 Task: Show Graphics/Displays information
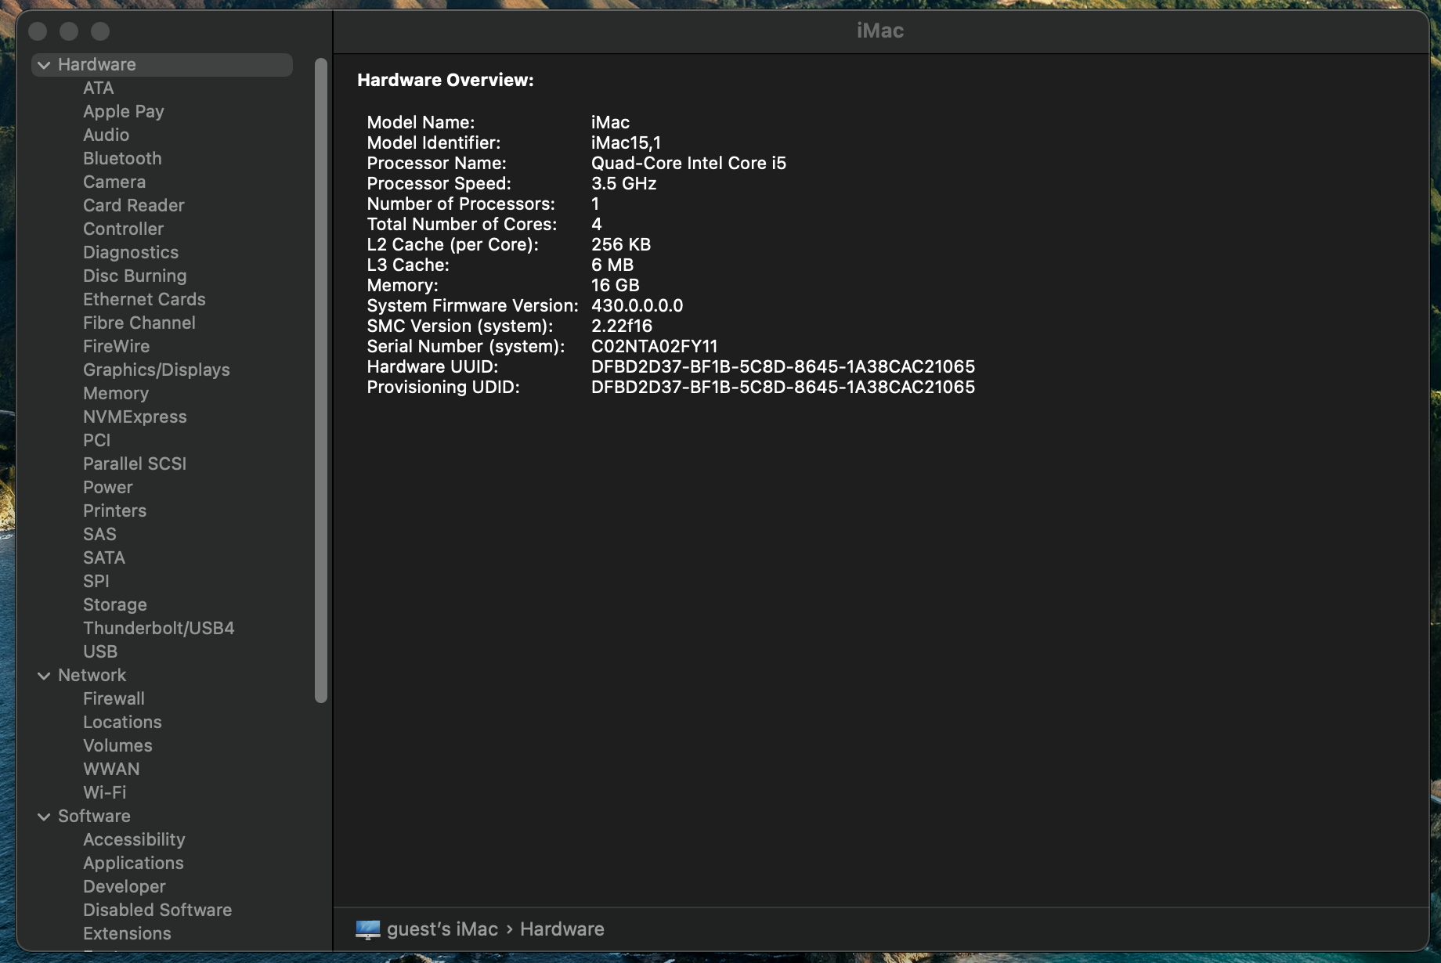click(x=157, y=370)
